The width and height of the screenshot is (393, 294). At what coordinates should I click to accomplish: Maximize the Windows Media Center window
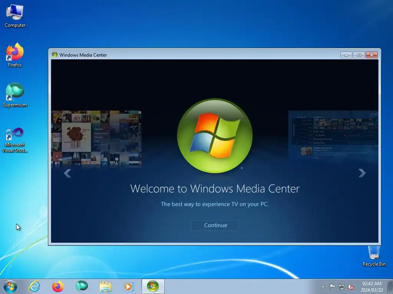tap(359, 55)
